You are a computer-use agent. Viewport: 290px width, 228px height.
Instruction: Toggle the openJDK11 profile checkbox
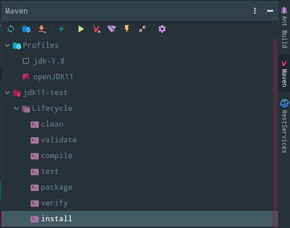(x=26, y=77)
